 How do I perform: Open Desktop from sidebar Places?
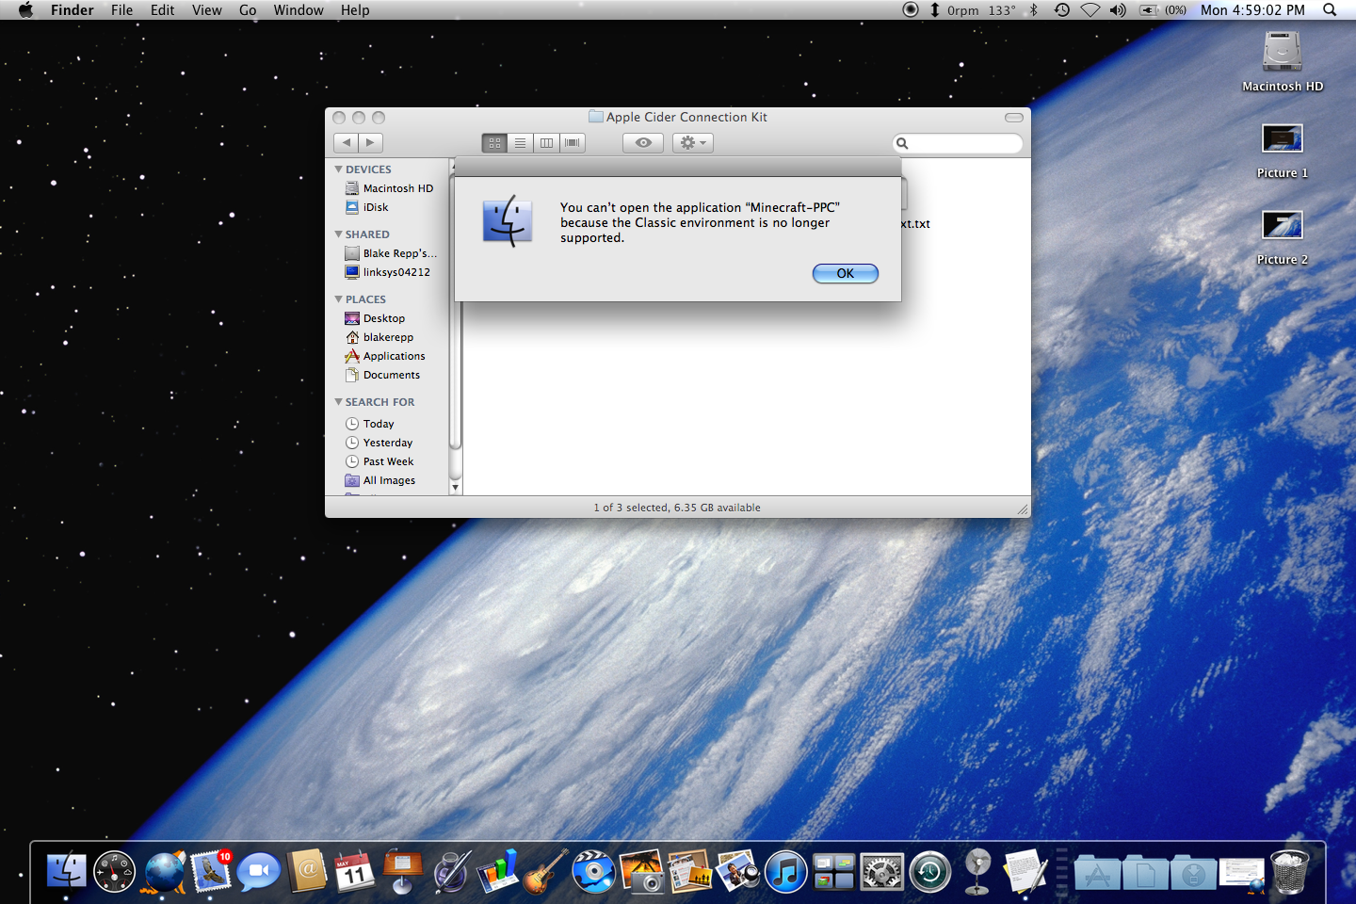point(375,318)
